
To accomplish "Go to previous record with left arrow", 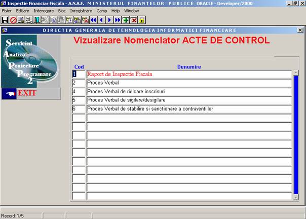I will pos(101,20).
